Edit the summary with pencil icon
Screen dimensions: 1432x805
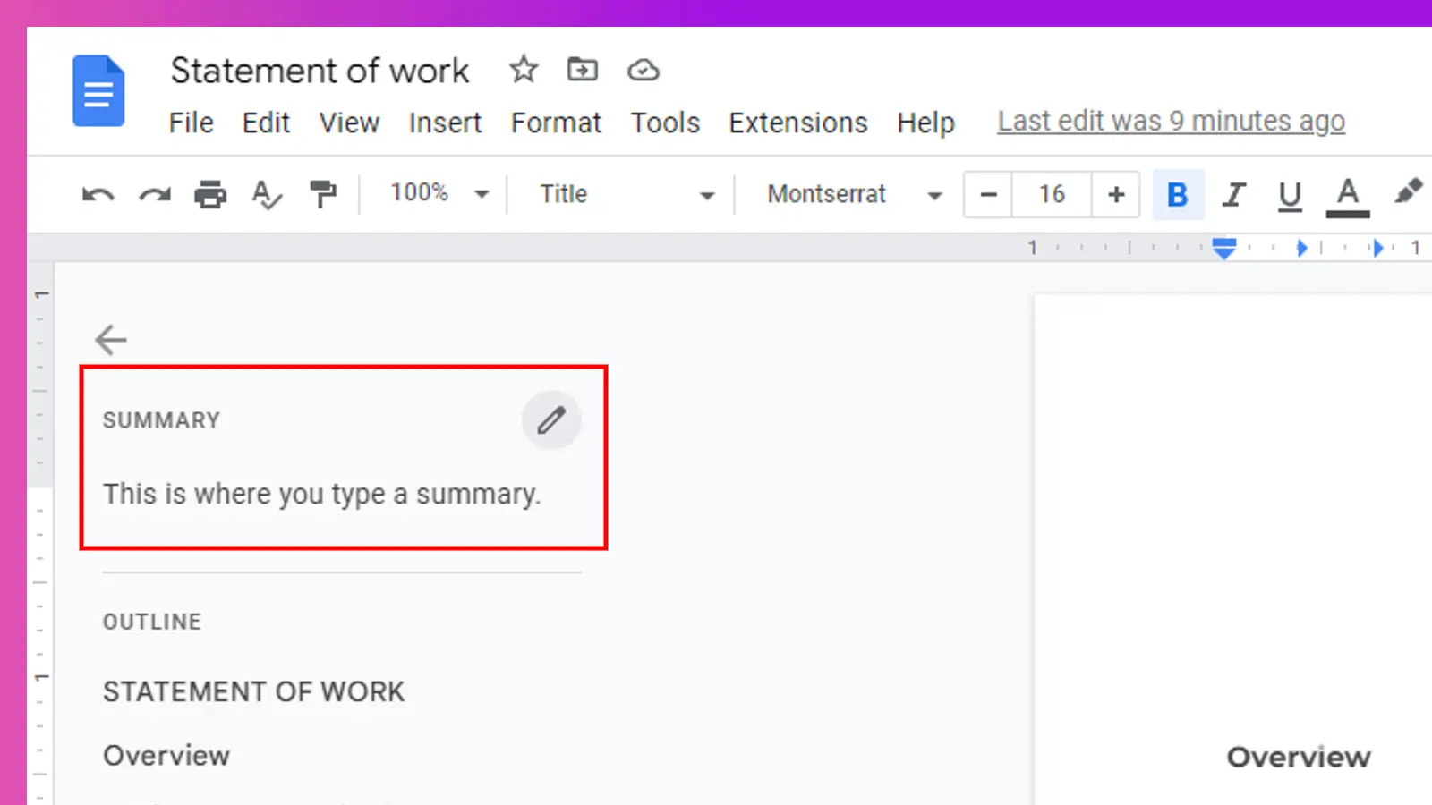(x=551, y=419)
